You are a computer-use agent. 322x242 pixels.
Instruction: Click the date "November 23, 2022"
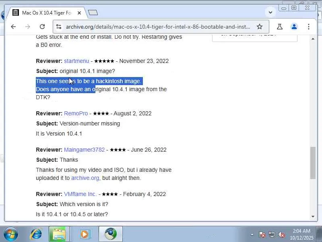pos(144,61)
